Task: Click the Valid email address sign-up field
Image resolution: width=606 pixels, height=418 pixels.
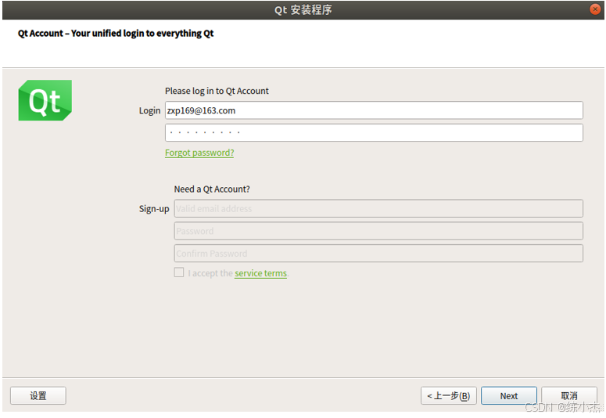Action: pos(378,209)
